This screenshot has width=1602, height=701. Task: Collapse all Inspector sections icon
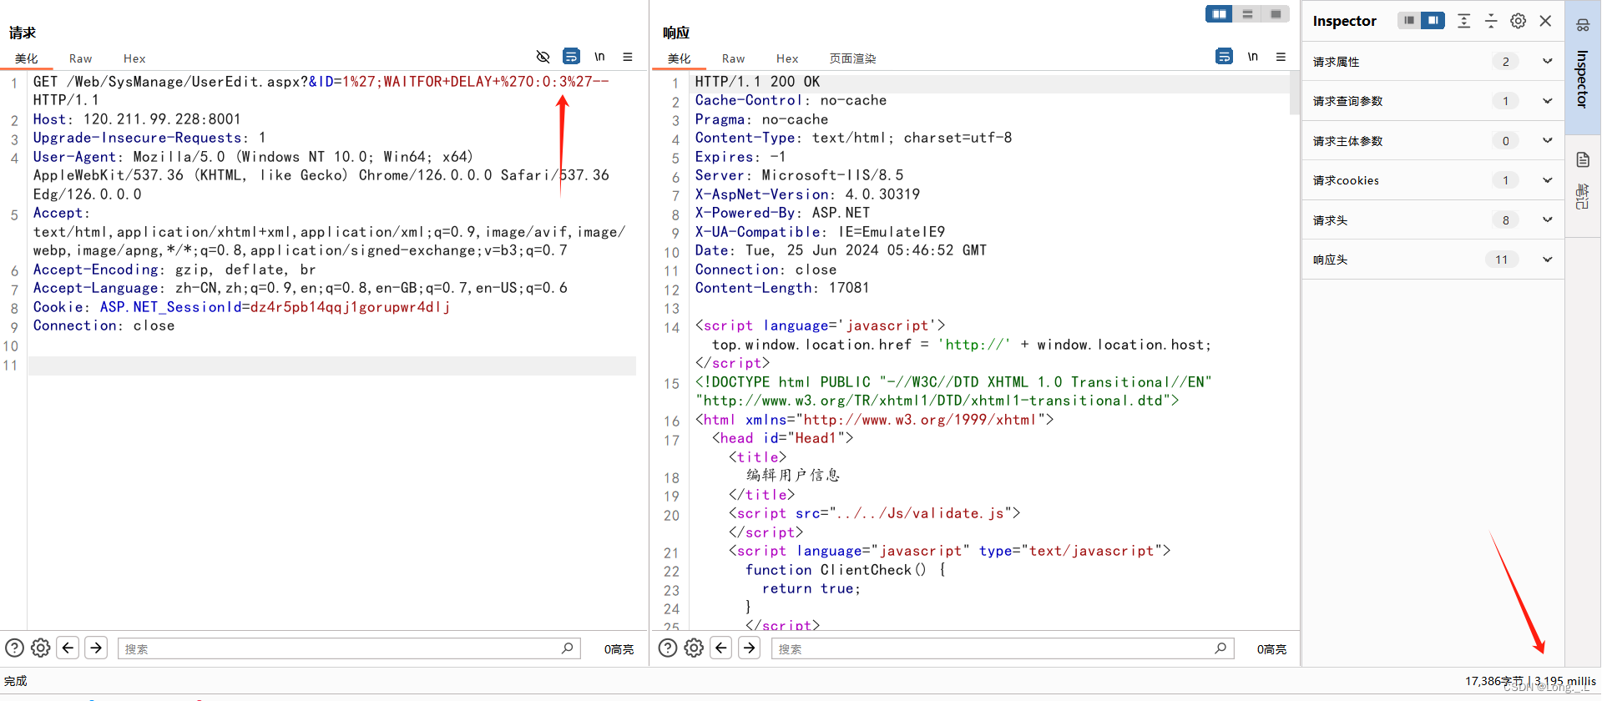click(1491, 21)
